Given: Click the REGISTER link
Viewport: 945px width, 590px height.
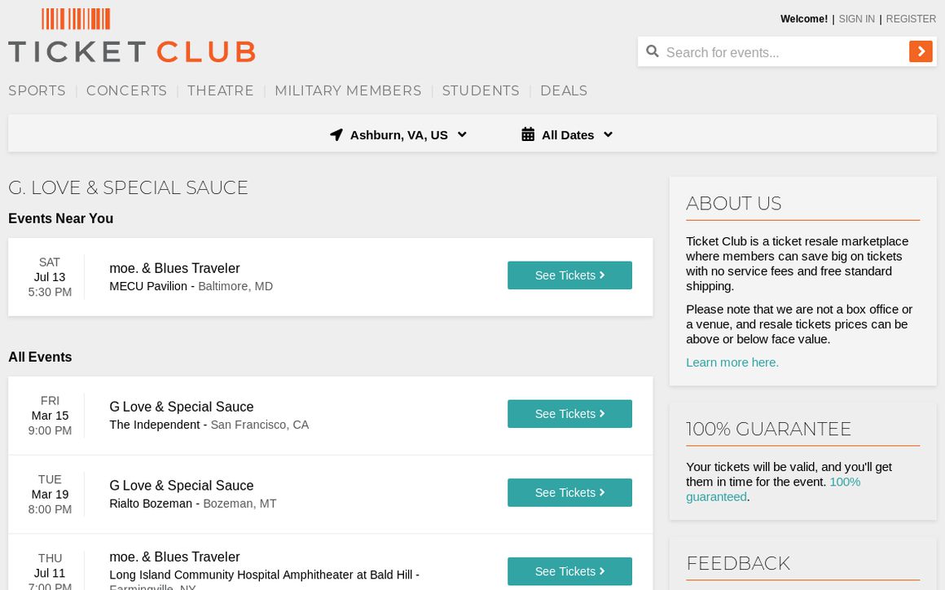Looking at the screenshot, I should pos(911,19).
